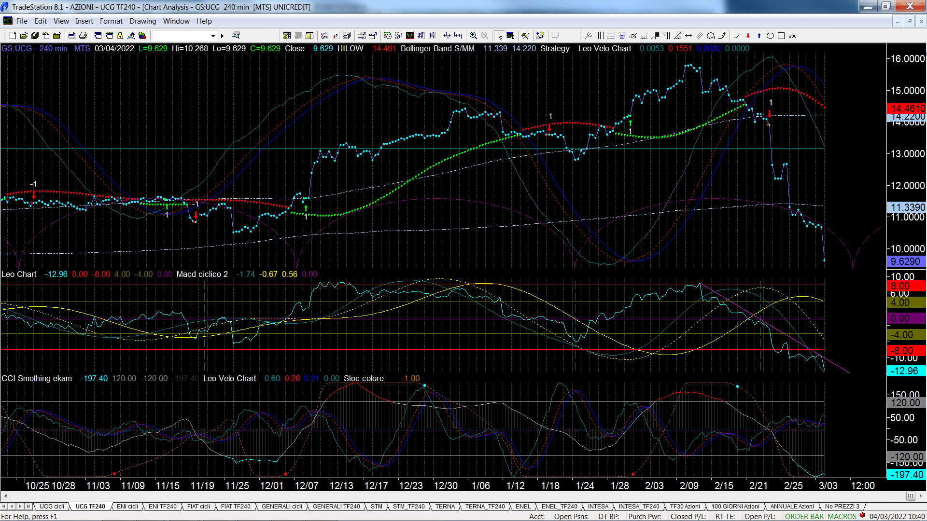Switch to the ENEL tab

(x=523, y=506)
